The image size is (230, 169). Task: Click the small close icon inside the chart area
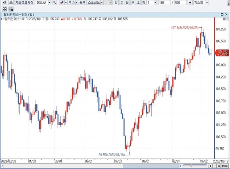click(227, 19)
